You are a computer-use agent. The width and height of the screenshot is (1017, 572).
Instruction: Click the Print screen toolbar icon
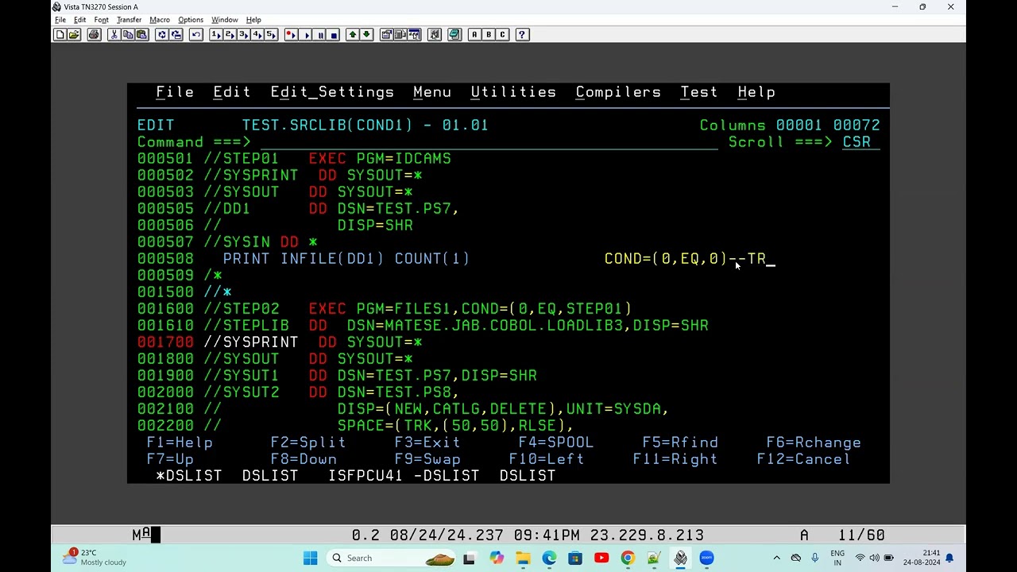pyautogui.click(x=94, y=34)
